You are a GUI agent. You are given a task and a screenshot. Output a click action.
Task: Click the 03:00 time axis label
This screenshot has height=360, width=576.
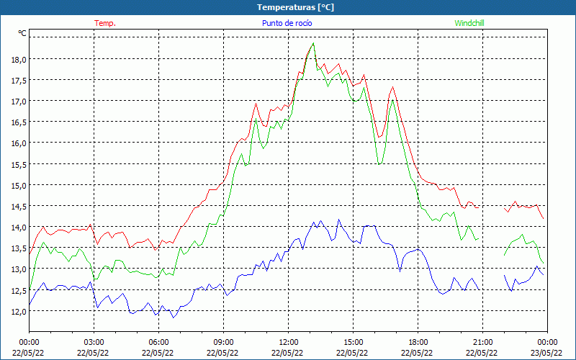pos(94,342)
